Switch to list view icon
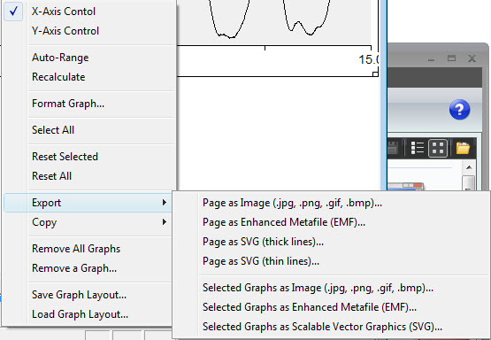 coord(417,148)
